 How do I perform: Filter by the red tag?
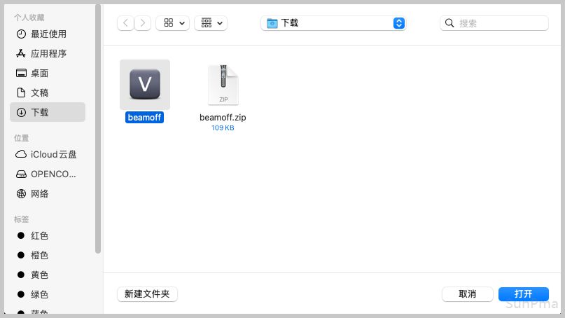coord(39,235)
